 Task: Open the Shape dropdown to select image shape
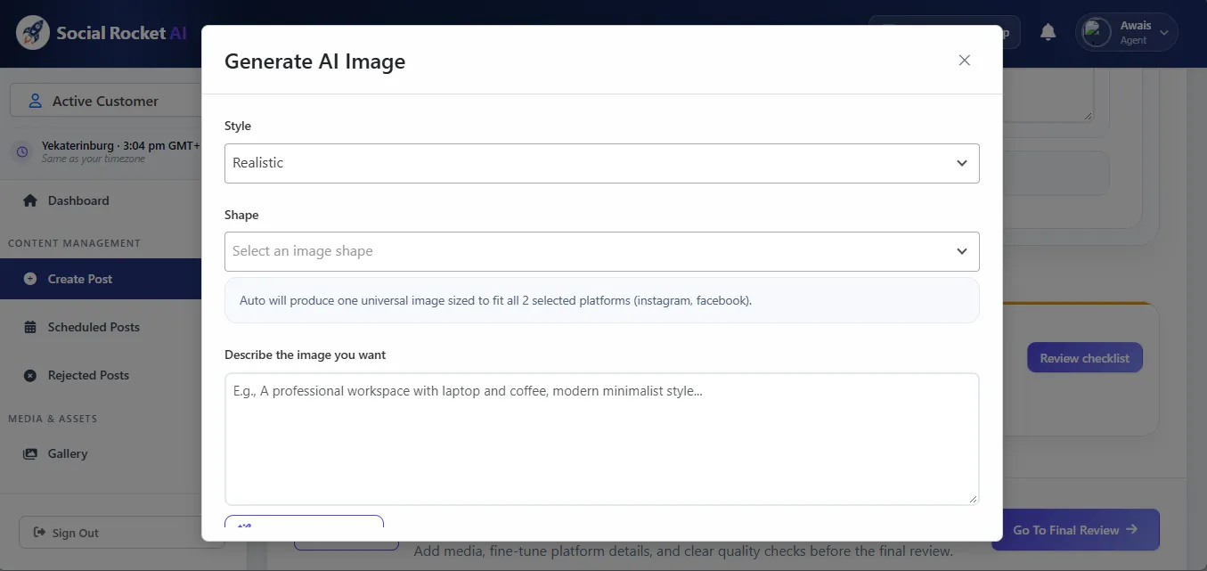point(601,251)
